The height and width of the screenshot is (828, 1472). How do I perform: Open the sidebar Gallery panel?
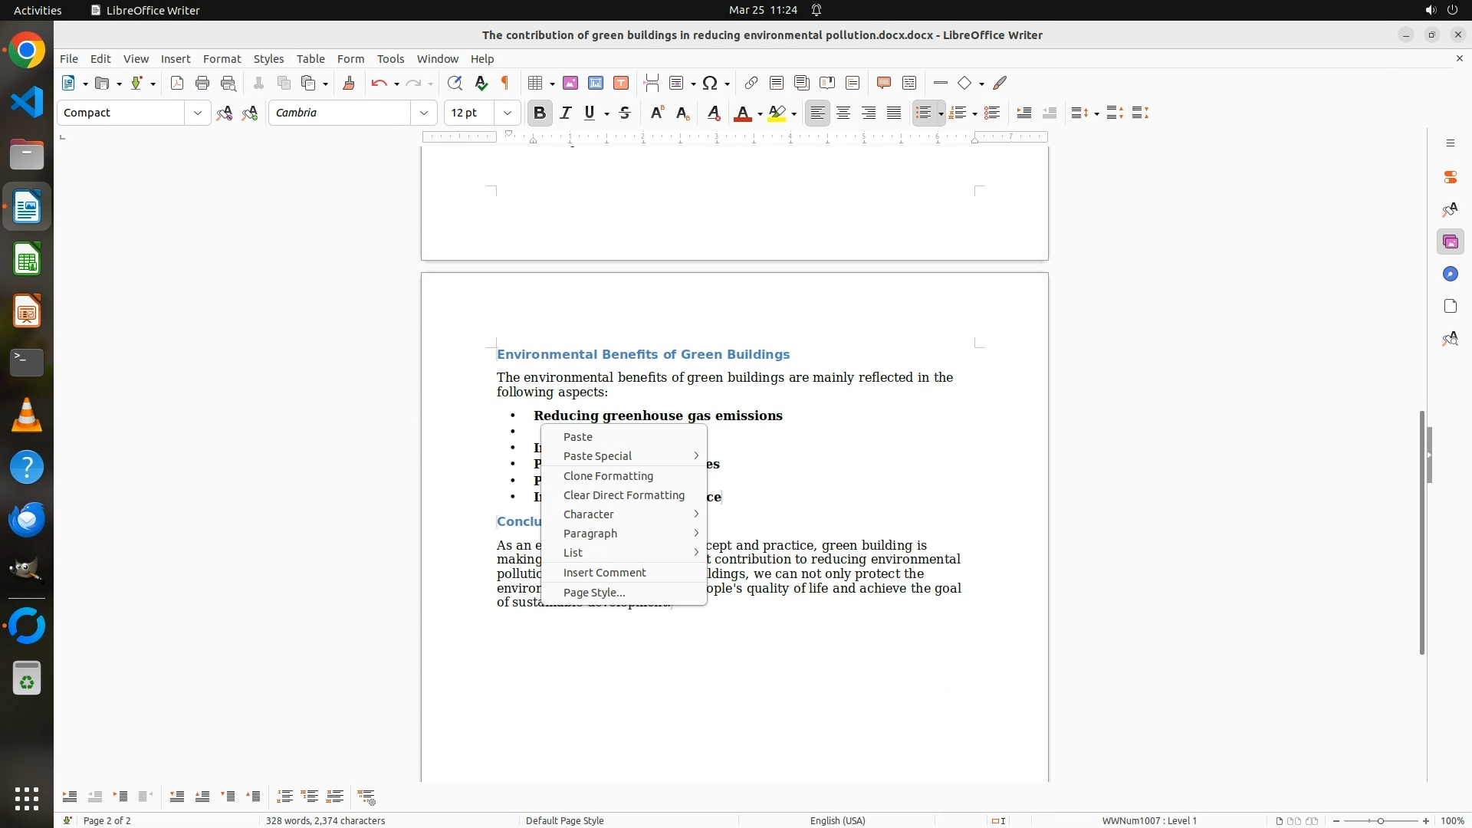(1450, 242)
